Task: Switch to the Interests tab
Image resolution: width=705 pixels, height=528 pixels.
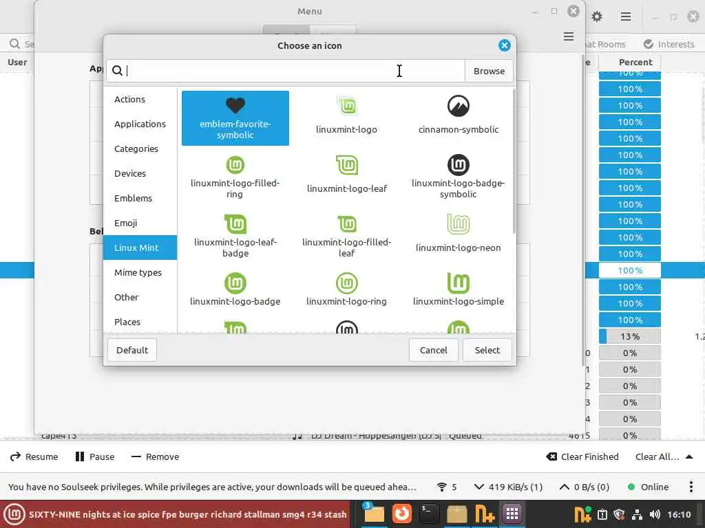Action: pos(669,44)
